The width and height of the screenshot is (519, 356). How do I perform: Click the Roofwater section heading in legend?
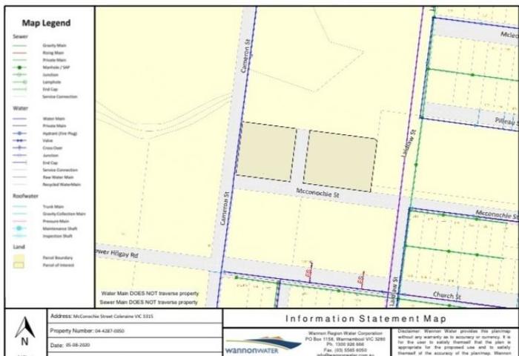pyautogui.click(x=25, y=196)
